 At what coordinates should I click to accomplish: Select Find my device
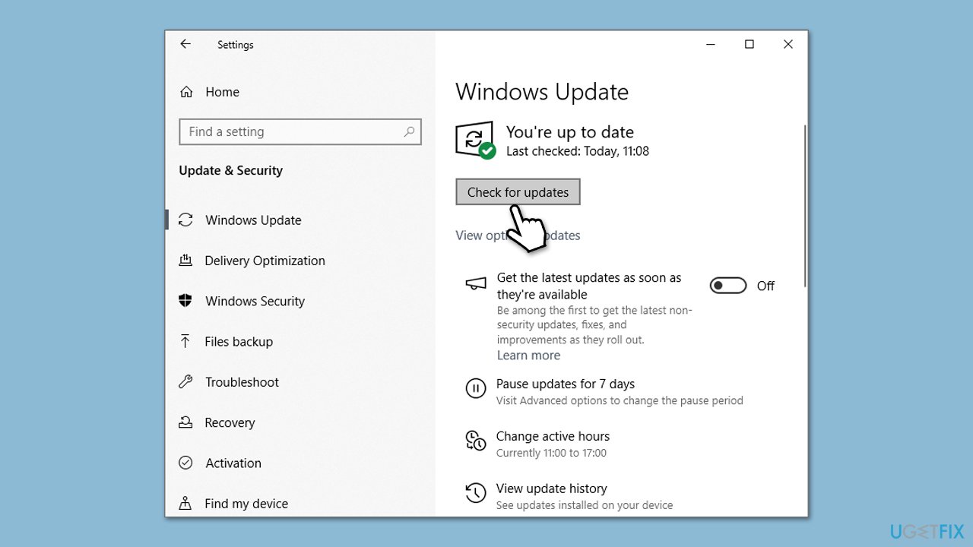tap(246, 504)
